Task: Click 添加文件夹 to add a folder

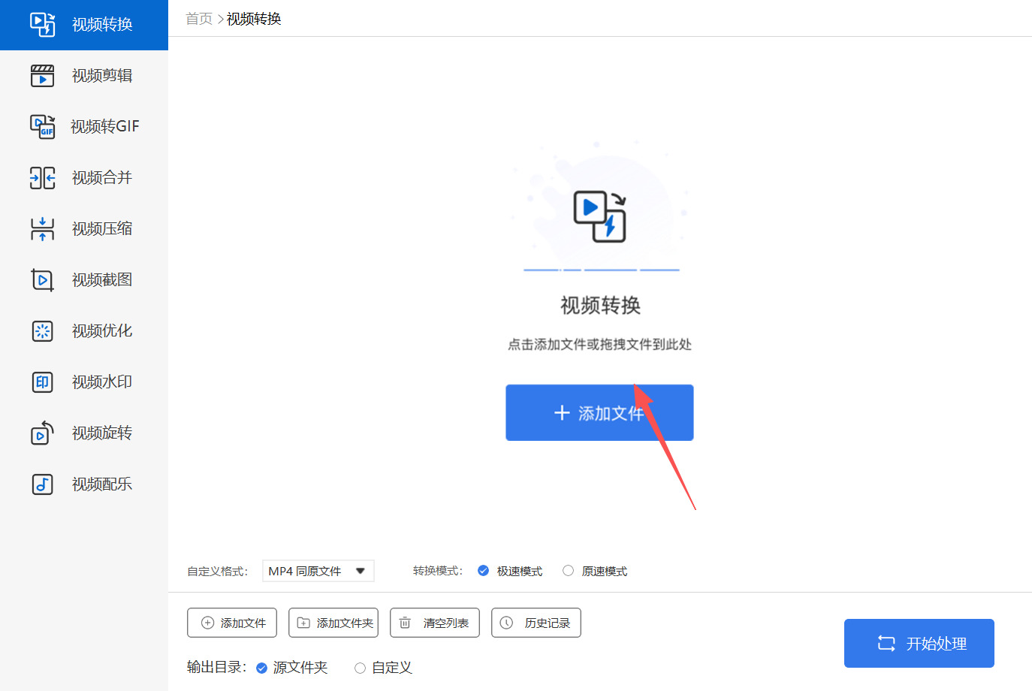Action: (x=333, y=623)
